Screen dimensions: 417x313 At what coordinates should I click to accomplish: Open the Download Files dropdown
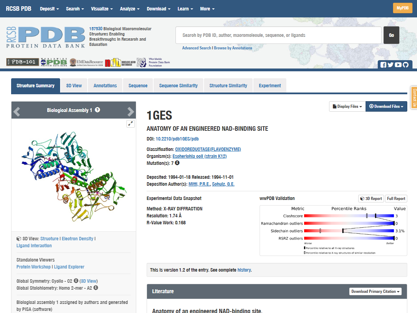click(386, 106)
